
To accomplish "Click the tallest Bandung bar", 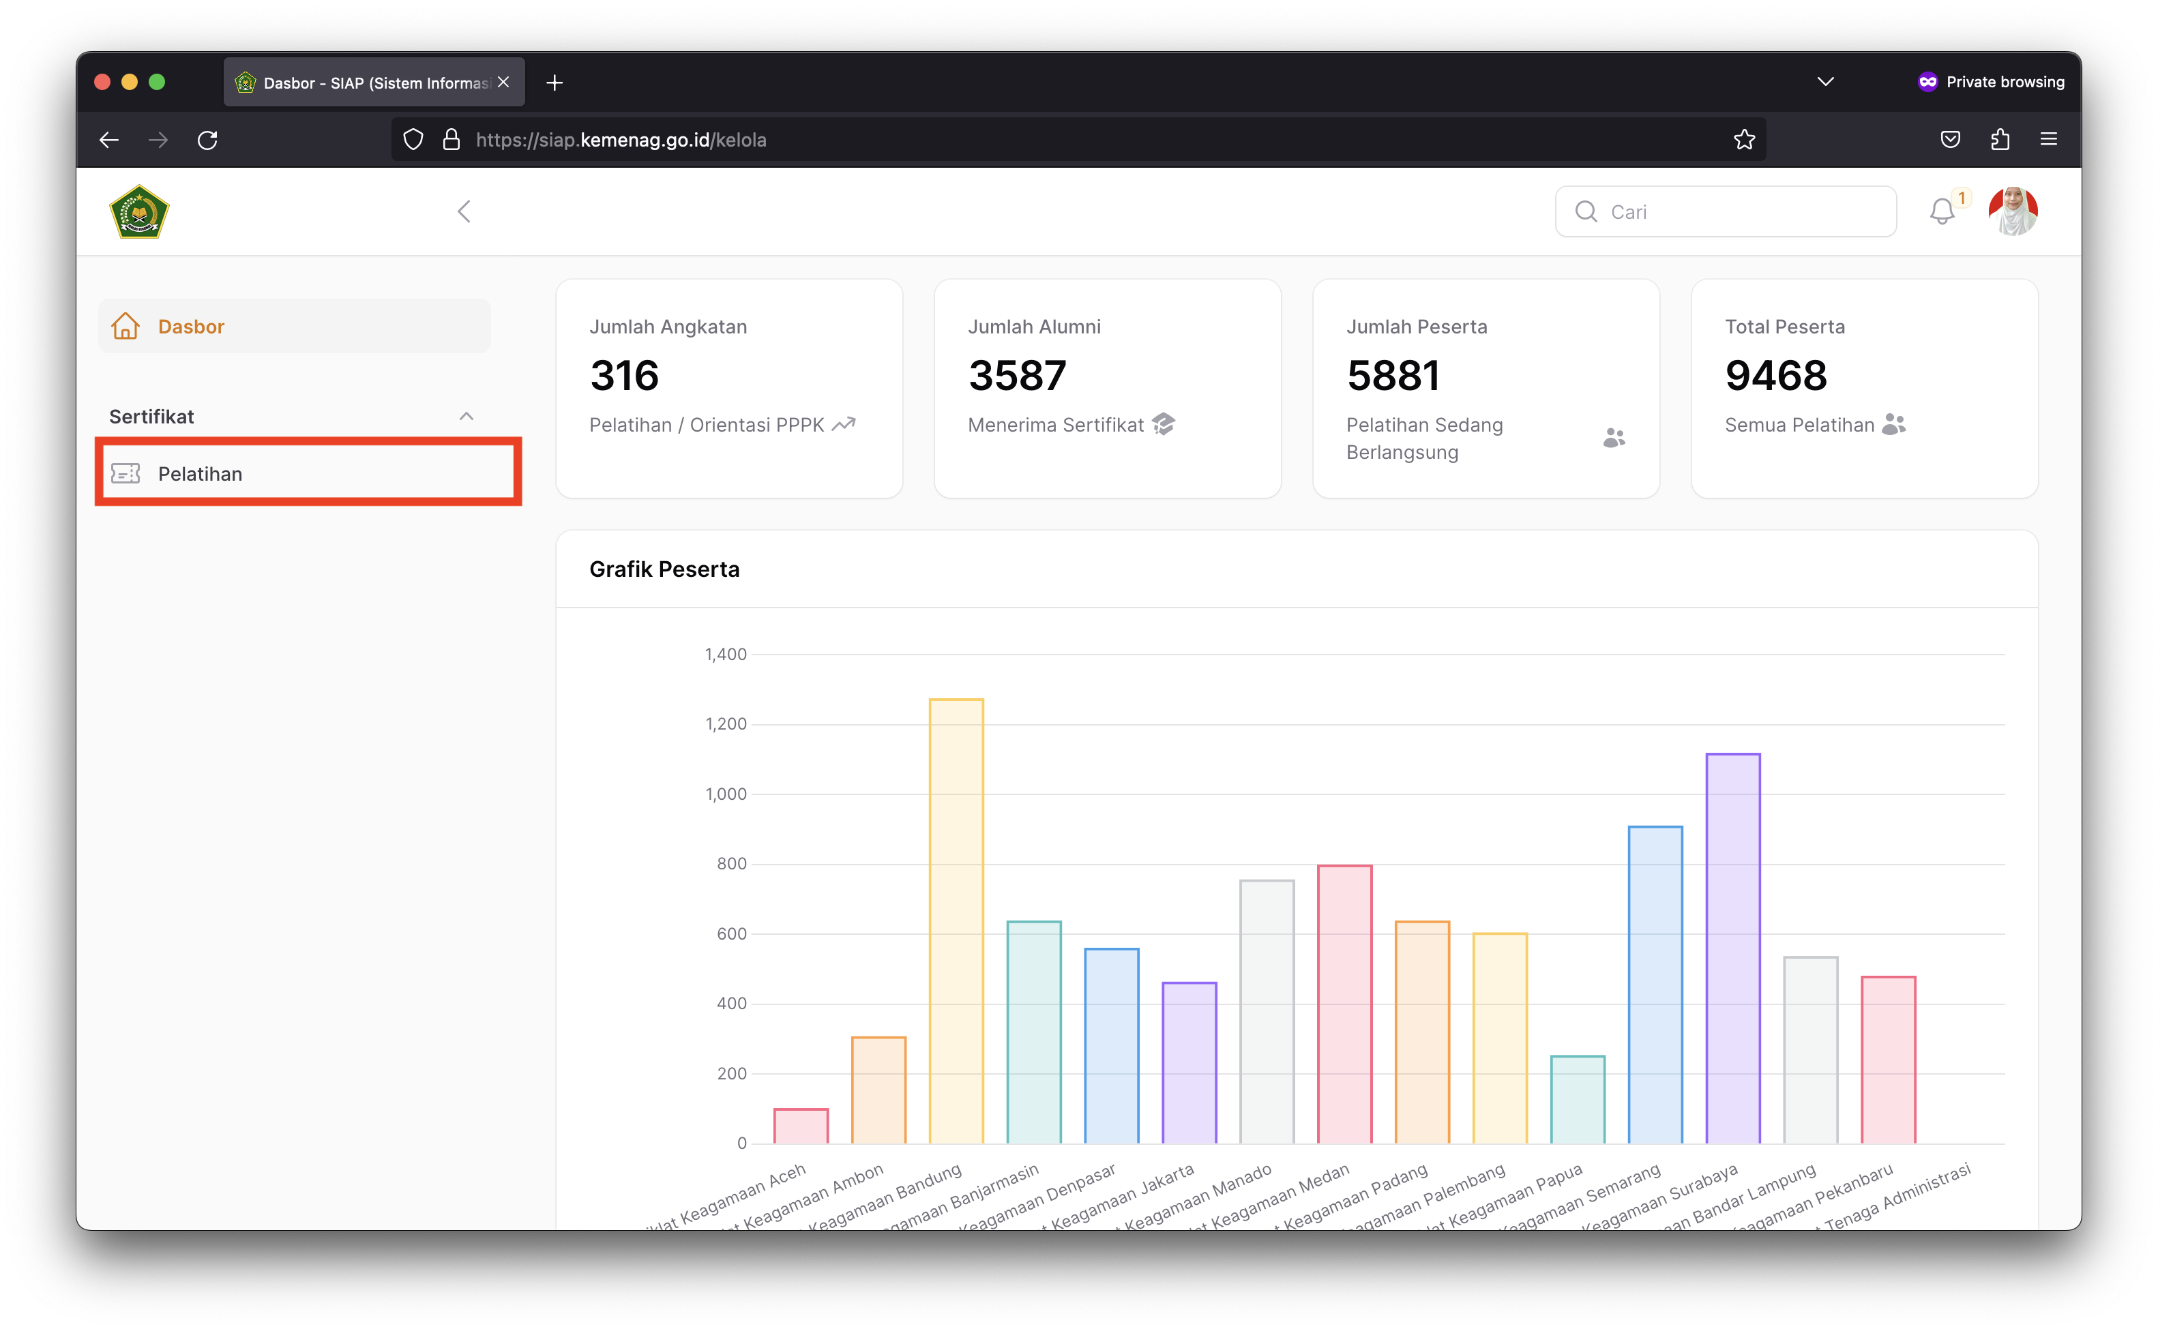I will point(956,921).
